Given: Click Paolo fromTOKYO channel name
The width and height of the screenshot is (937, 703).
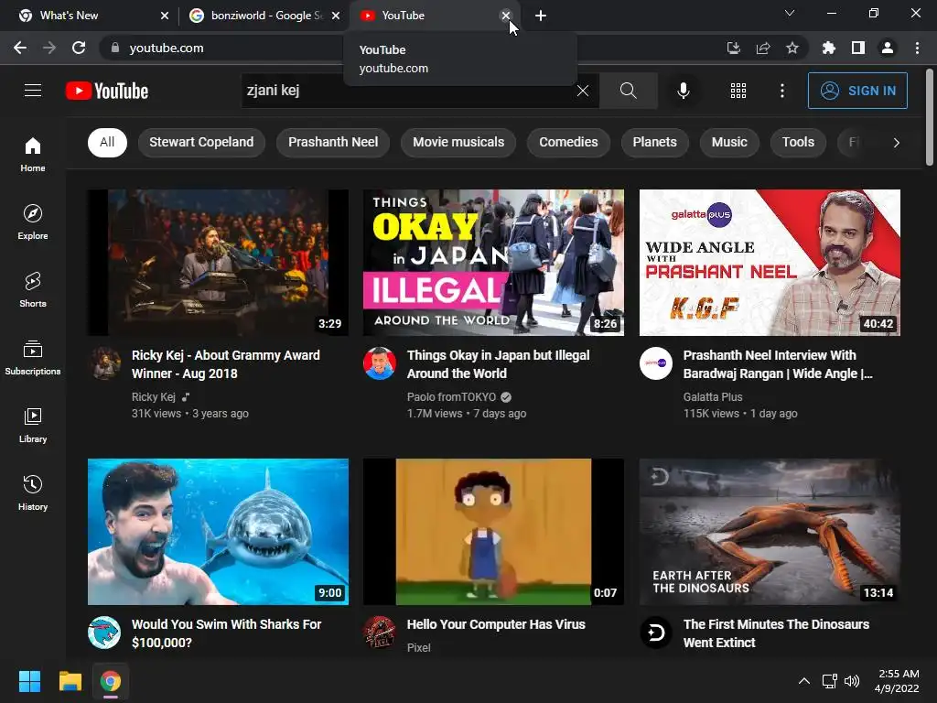Looking at the screenshot, I should 451,397.
